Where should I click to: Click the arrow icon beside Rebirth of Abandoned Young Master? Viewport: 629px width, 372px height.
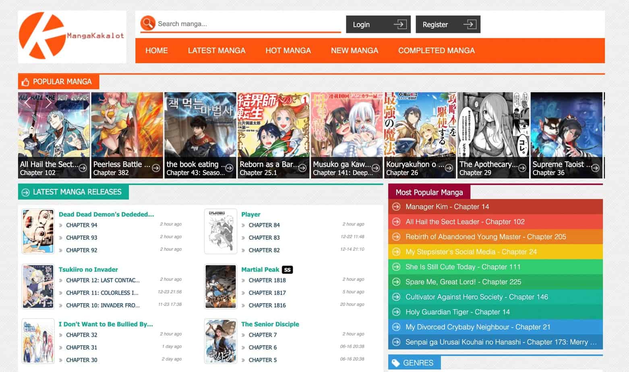(396, 237)
